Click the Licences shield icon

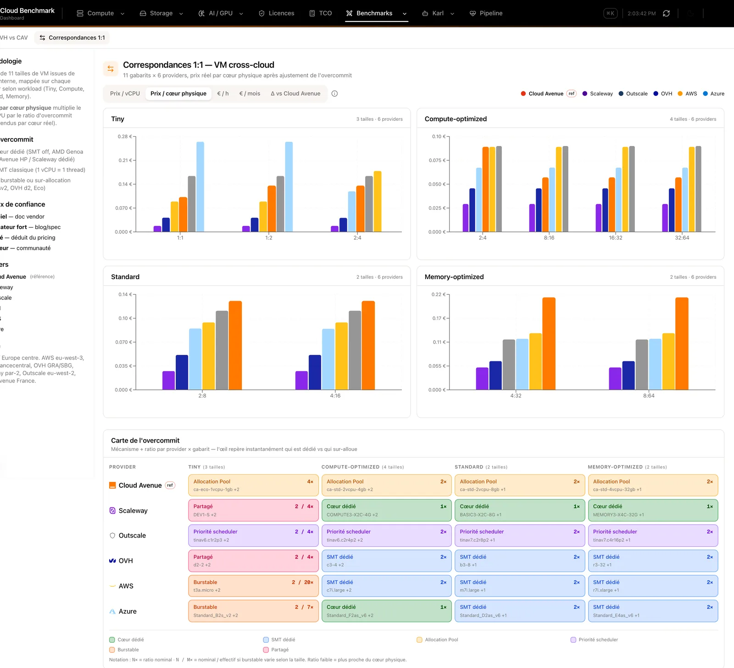[261, 13]
